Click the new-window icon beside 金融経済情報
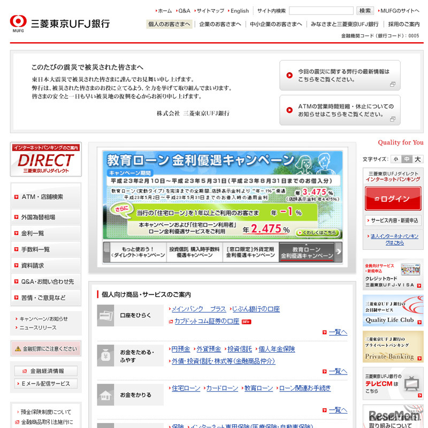This screenshot has width=428, height=428. (25, 371)
